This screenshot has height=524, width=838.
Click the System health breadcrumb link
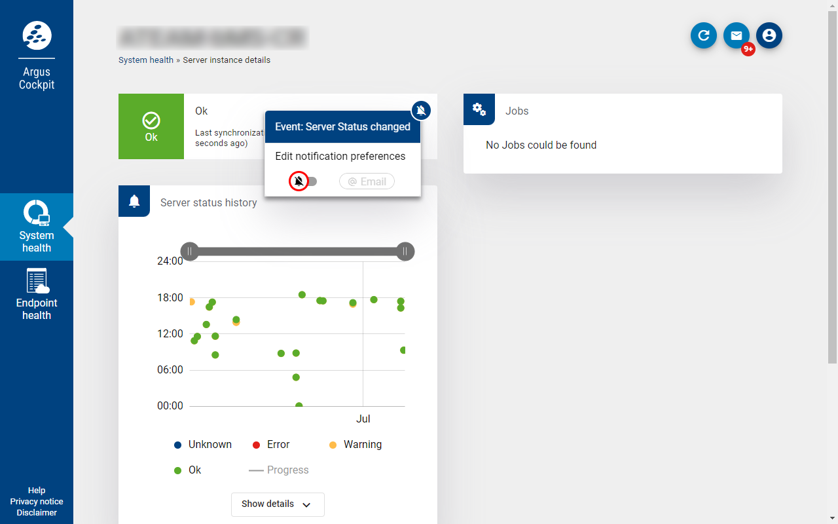pyautogui.click(x=145, y=60)
